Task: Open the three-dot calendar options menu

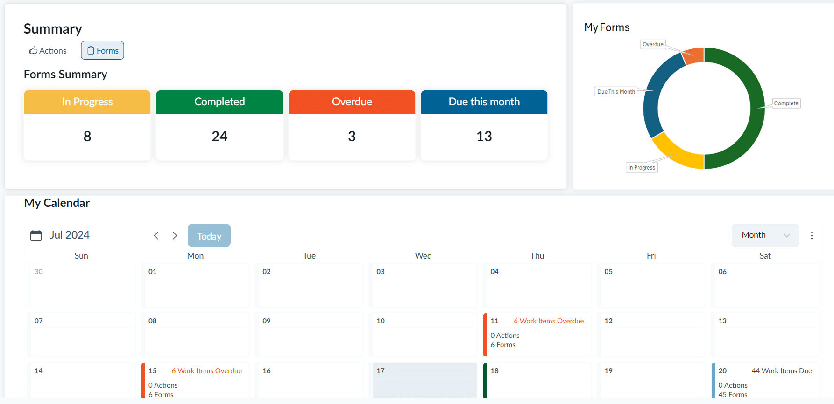Action: pyautogui.click(x=812, y=236)
